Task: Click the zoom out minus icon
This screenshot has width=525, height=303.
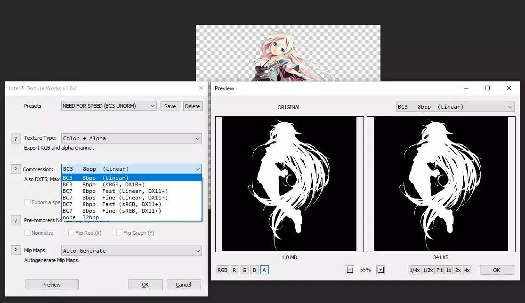Action: coord(350,270)
